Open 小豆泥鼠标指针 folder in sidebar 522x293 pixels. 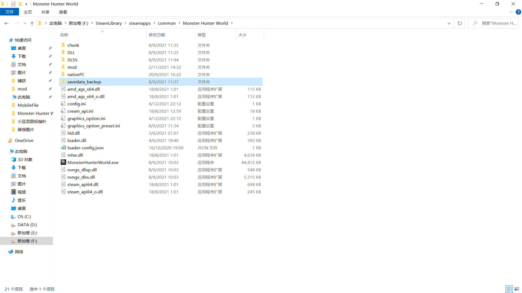[x=32, y=122]
